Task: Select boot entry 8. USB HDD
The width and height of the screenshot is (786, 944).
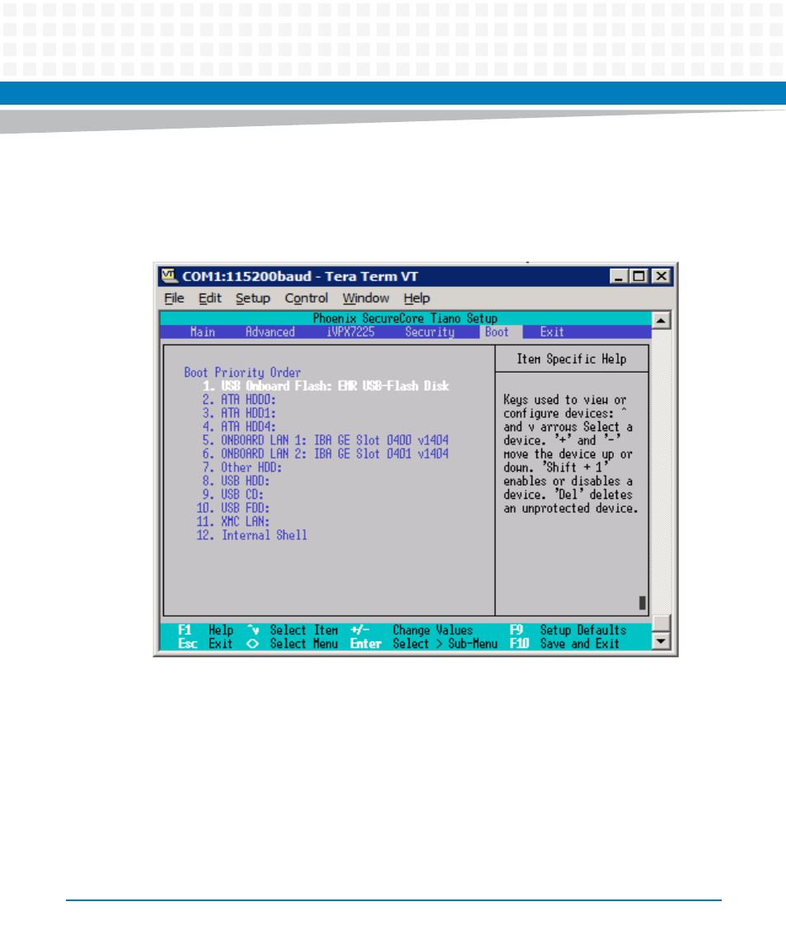Action: 236,481
